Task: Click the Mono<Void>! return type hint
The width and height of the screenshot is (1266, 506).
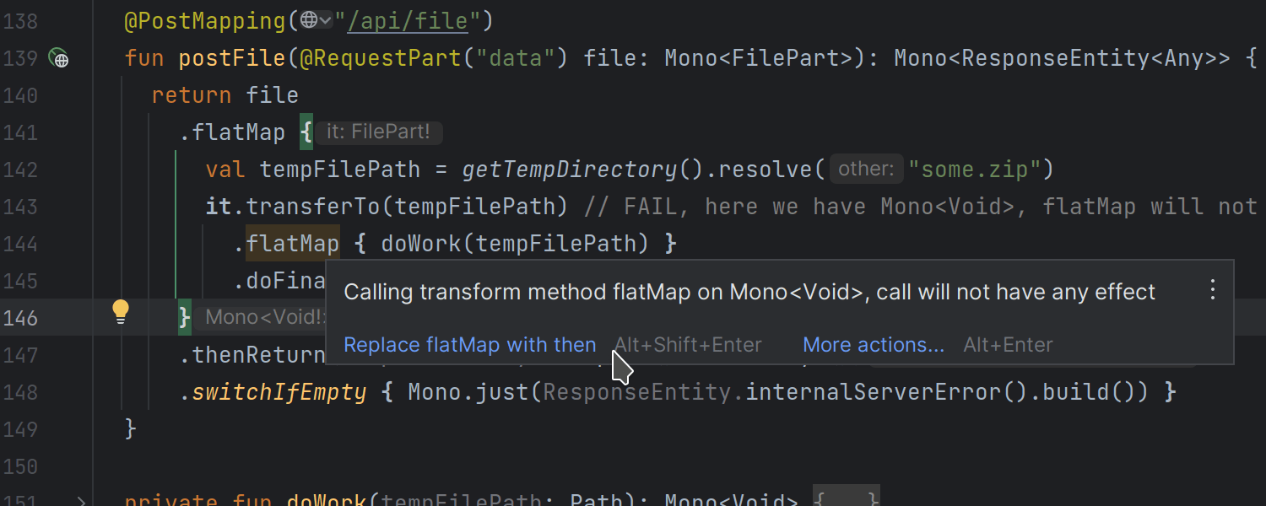Action: point(263,318)
